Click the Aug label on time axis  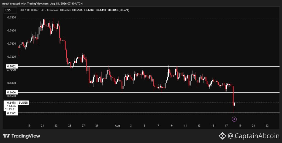pyautogui.click(x=117, y=126)
